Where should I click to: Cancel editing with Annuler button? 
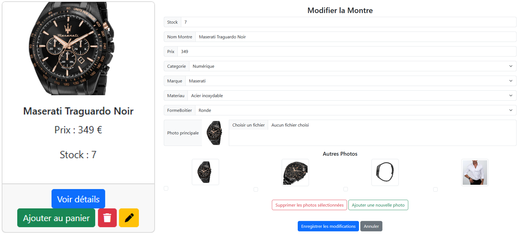click(371, 226)
